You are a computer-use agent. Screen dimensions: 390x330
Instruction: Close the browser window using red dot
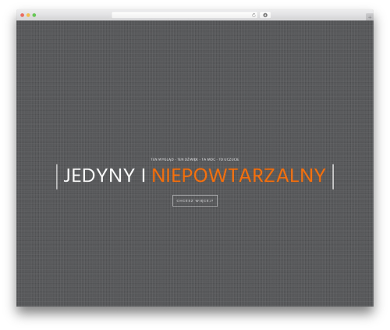[23, 15]
